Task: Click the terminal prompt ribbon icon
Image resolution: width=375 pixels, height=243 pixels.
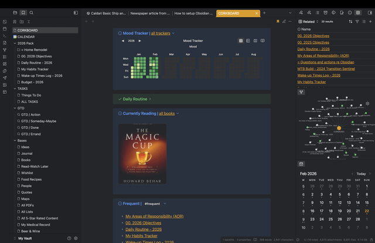Action: 5,36
